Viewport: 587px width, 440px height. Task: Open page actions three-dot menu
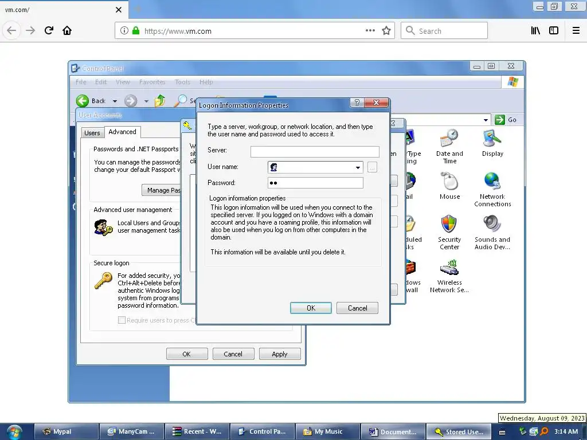click(370, 31)
